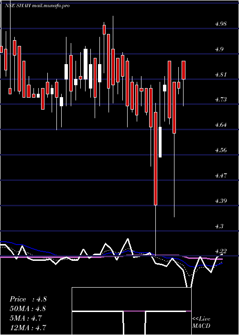The width and height of the screenshot is (239, 335).
Task: Click the 12MA : 4.7 readout
Action: (x=28, y=327)
